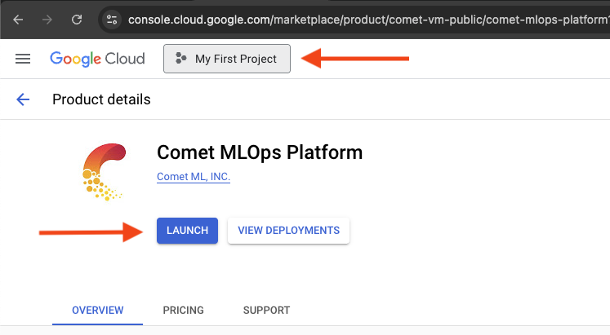Focus the browser URL address bar
Viewport: 610px width, 335px height.
tap(367, 18)
